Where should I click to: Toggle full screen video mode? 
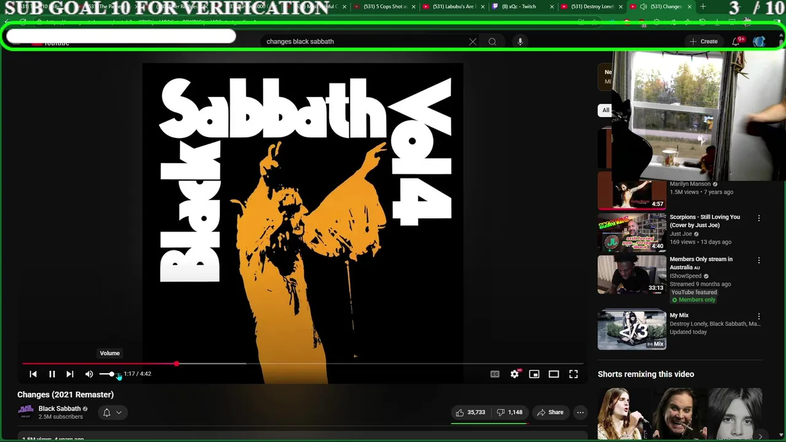(574, 374)
